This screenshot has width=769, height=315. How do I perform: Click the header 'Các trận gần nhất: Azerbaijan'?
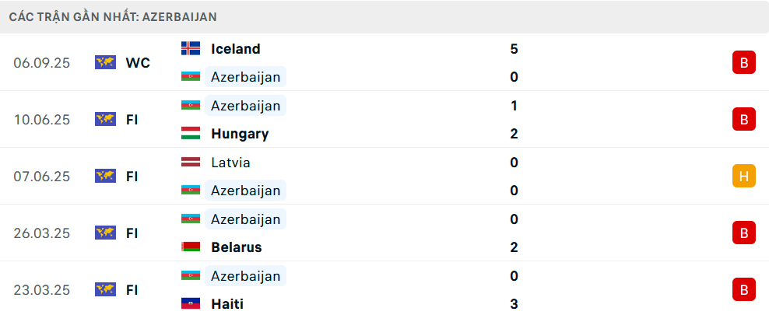(113, 16)
